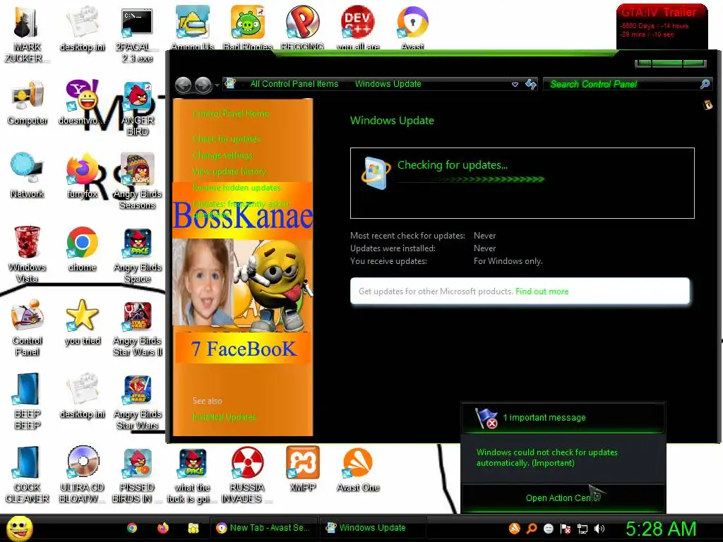Click the Windows could not check for updates message
This screenshot has width=723, height=542.
tap(547, 457)
